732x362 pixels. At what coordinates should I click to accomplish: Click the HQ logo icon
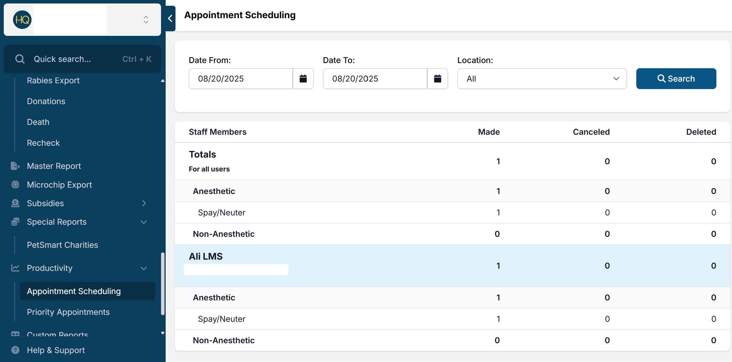[22, 20]
